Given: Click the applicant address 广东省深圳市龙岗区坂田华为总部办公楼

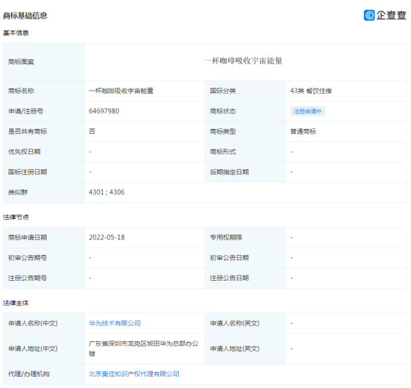Looking at the screenshot, I should [144, 349].
